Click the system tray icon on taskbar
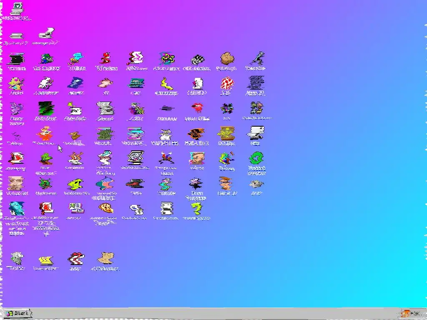 click(406, 313)
